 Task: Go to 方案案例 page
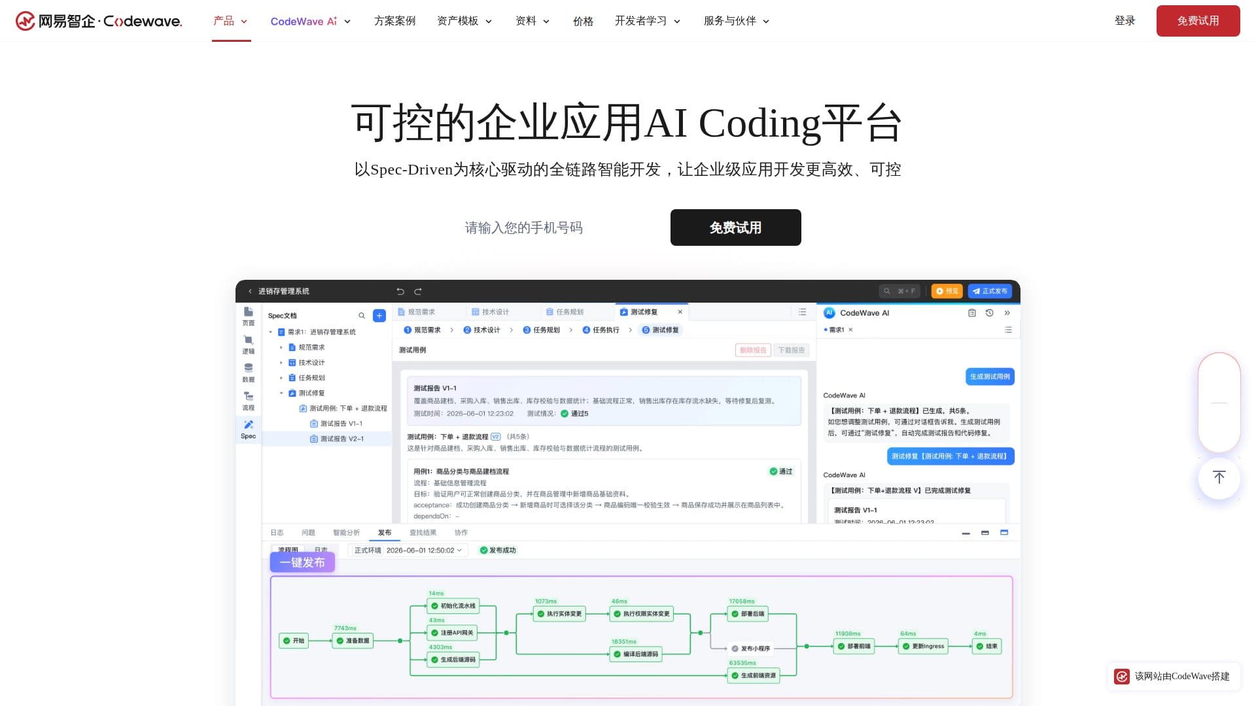(x=394, y=21)
